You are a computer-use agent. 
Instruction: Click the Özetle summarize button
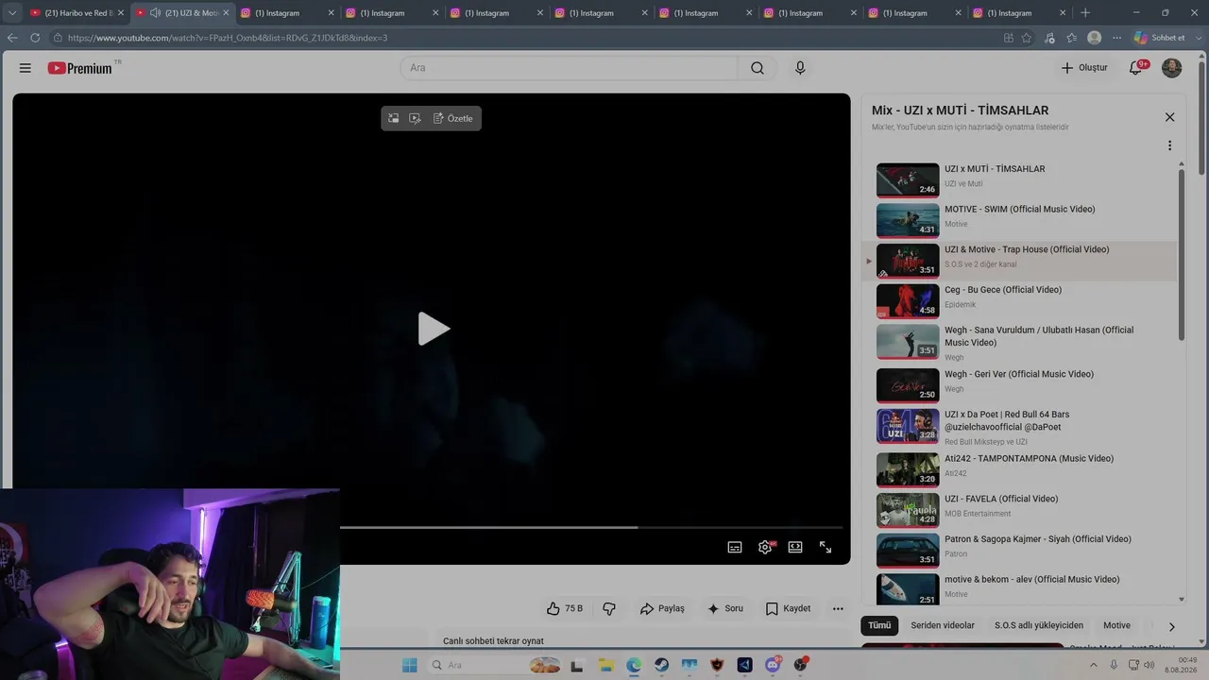tap(453, 118)
